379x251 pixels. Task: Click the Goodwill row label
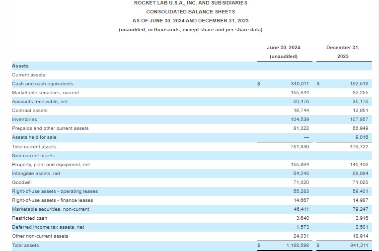tap(21, 183)
